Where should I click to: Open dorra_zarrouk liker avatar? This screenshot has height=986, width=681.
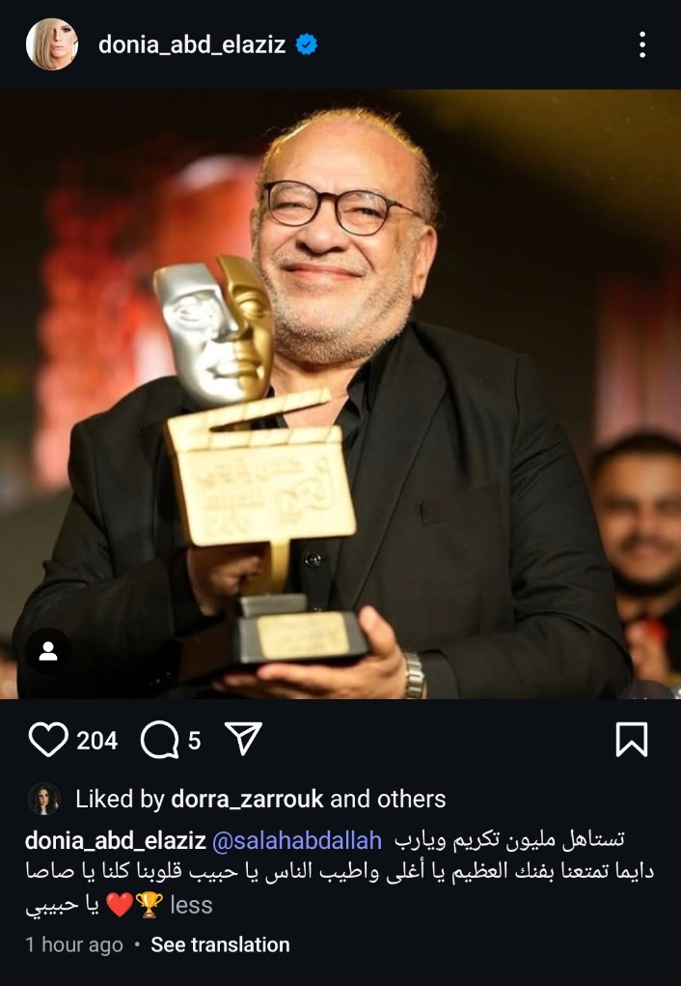44,800
